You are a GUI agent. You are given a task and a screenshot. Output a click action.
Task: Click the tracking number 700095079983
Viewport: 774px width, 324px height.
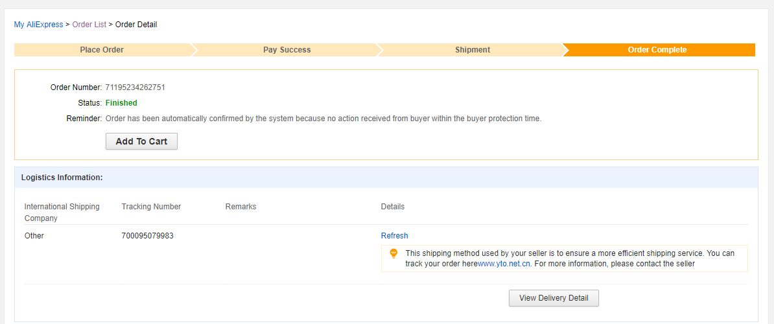[147, 236]
